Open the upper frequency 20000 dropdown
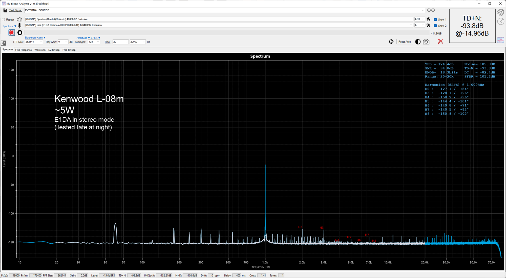 [x=138, y=42]
